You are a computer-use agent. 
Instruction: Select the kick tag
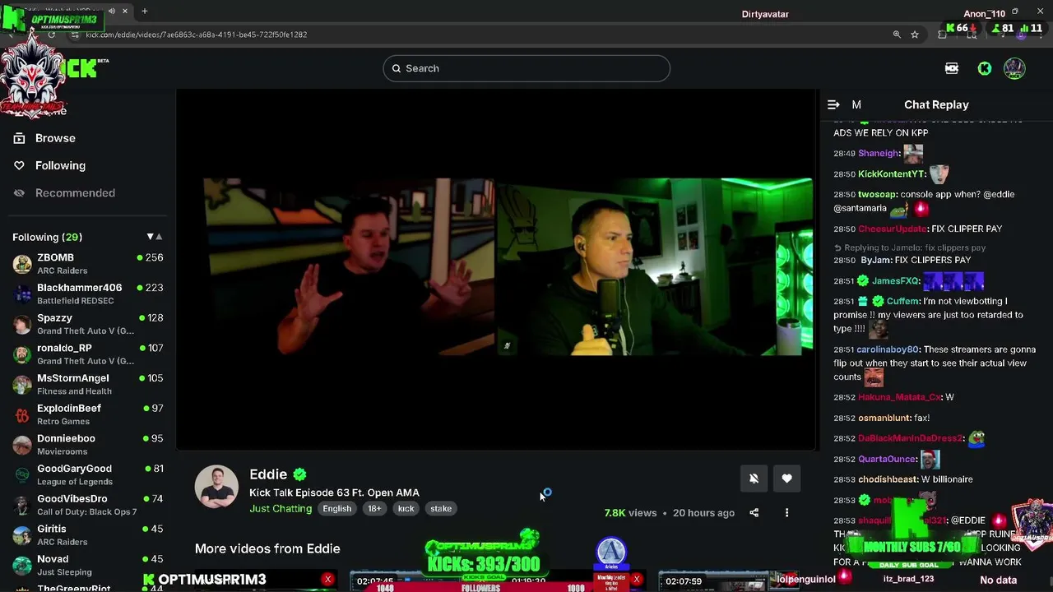[x=406, y=508]
